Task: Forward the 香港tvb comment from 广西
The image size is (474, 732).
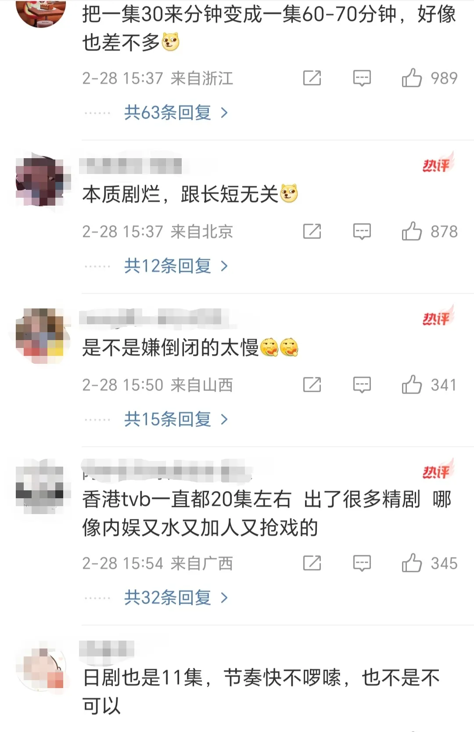Action: click(312, 563)
